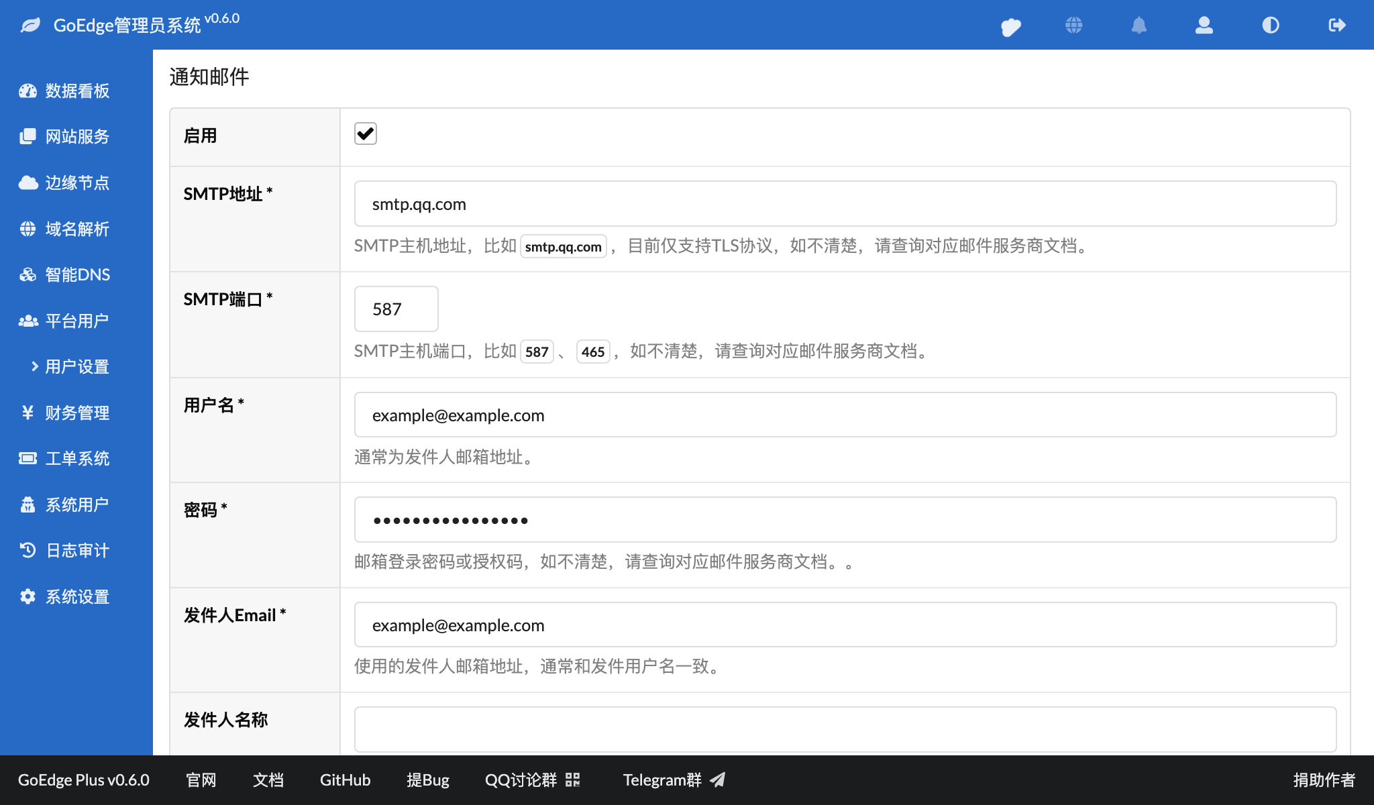Click the copy icon beside 网站服务
The width and height of the screenshot is (1374, 805).
[x=28, y=136]
